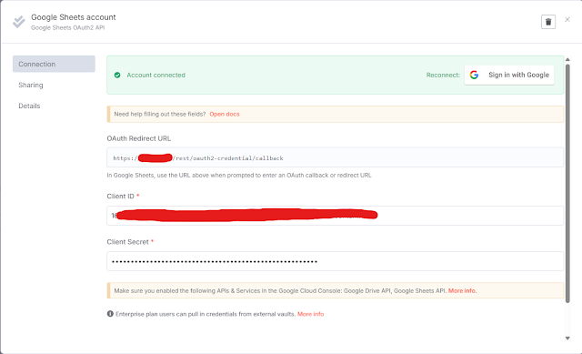Click the scrollbar down arrow

click(x=567, y=338)
